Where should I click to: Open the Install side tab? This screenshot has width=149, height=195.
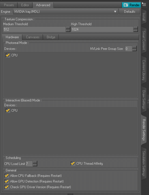point(144,17)
